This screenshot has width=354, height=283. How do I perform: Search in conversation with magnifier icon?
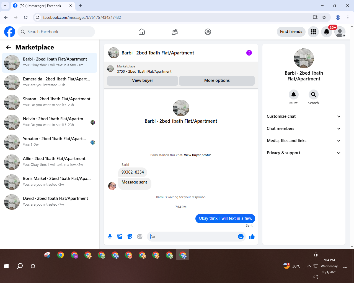pyautogui.click(x=314, y=95)
